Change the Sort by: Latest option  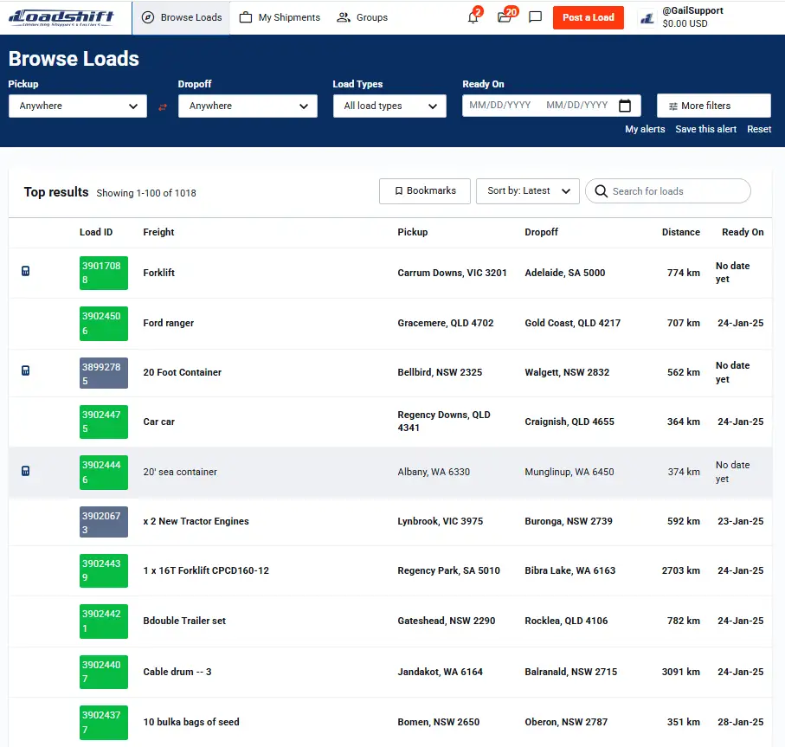(x=527, y=191)
